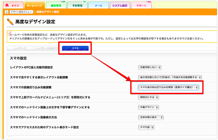Go back to デザイン設定メニュー breadcrumb
Viewport: 218px width, 140px height.
click(21, 12)
